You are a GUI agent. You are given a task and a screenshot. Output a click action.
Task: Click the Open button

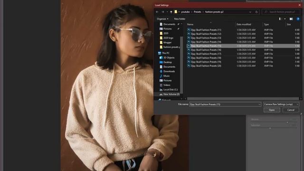point(272,110)
